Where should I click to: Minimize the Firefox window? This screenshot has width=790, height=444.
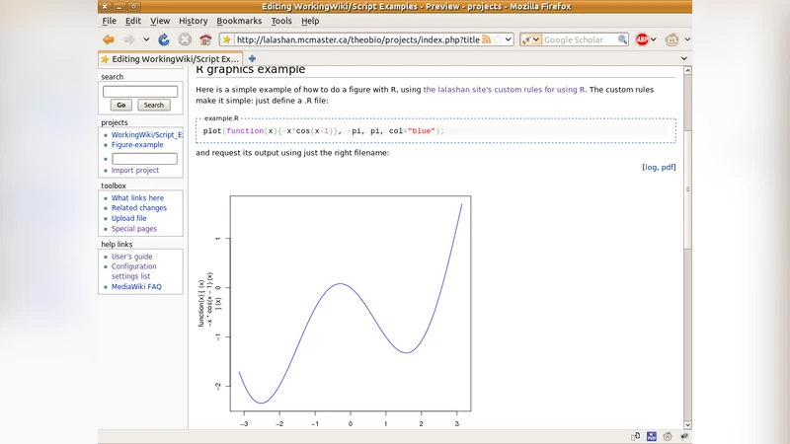click(118, 7)
